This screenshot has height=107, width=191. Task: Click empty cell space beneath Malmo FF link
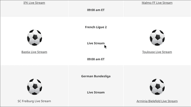click(x=157, y=11)
